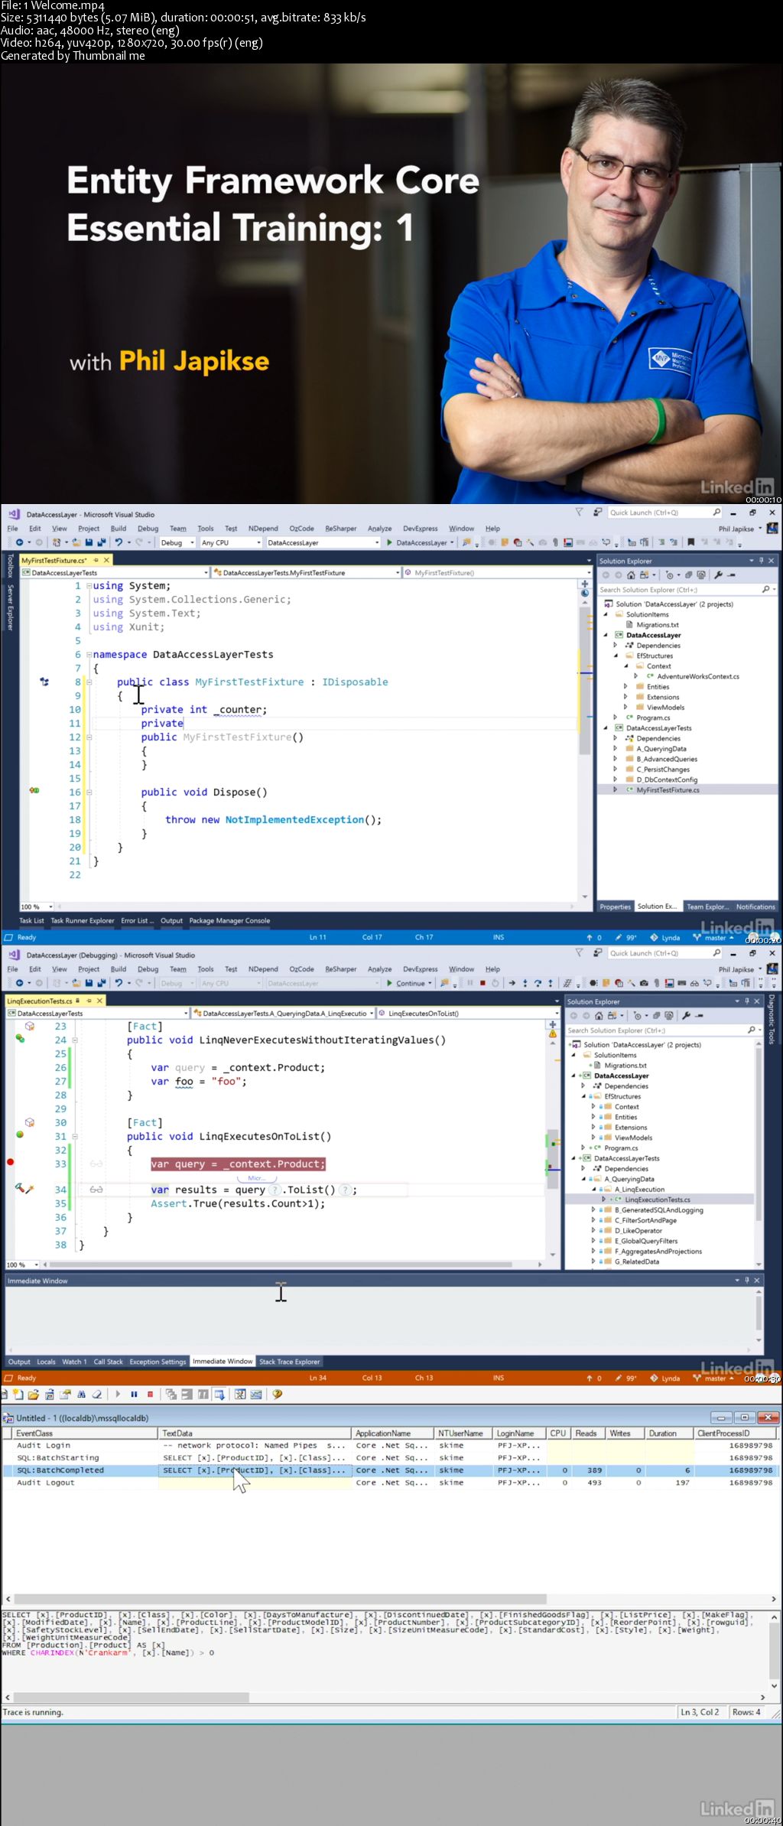This screenshot has width=783, height=1826.
Task: Click Reads column header in Profiler
Action: [589, 1433]
